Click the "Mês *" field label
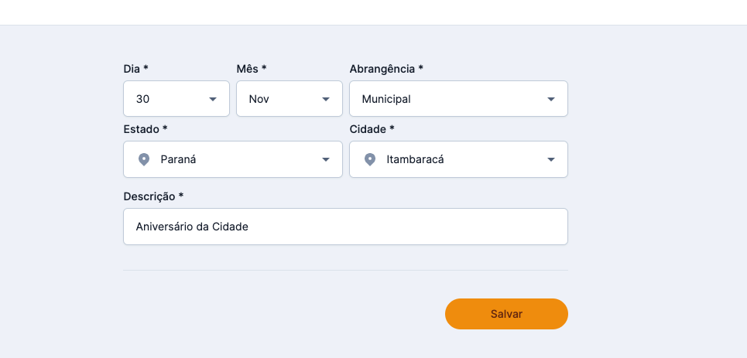Screen dimensions: 747x358 click(x=252, y=69)
